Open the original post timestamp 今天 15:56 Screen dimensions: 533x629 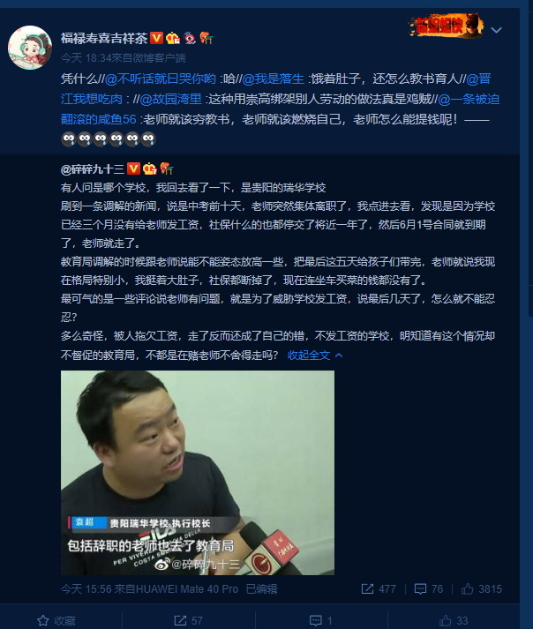83,589
